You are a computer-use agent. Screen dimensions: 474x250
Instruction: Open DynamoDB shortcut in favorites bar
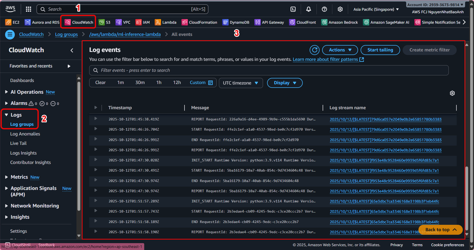pyautogui.click(x=236, y=22)
